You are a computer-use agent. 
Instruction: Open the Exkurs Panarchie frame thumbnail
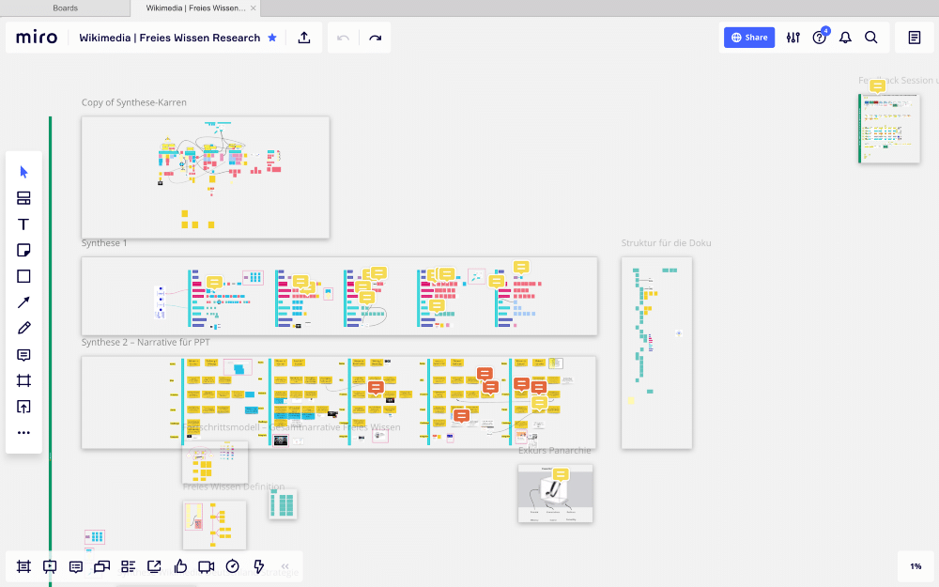point(555,494)
